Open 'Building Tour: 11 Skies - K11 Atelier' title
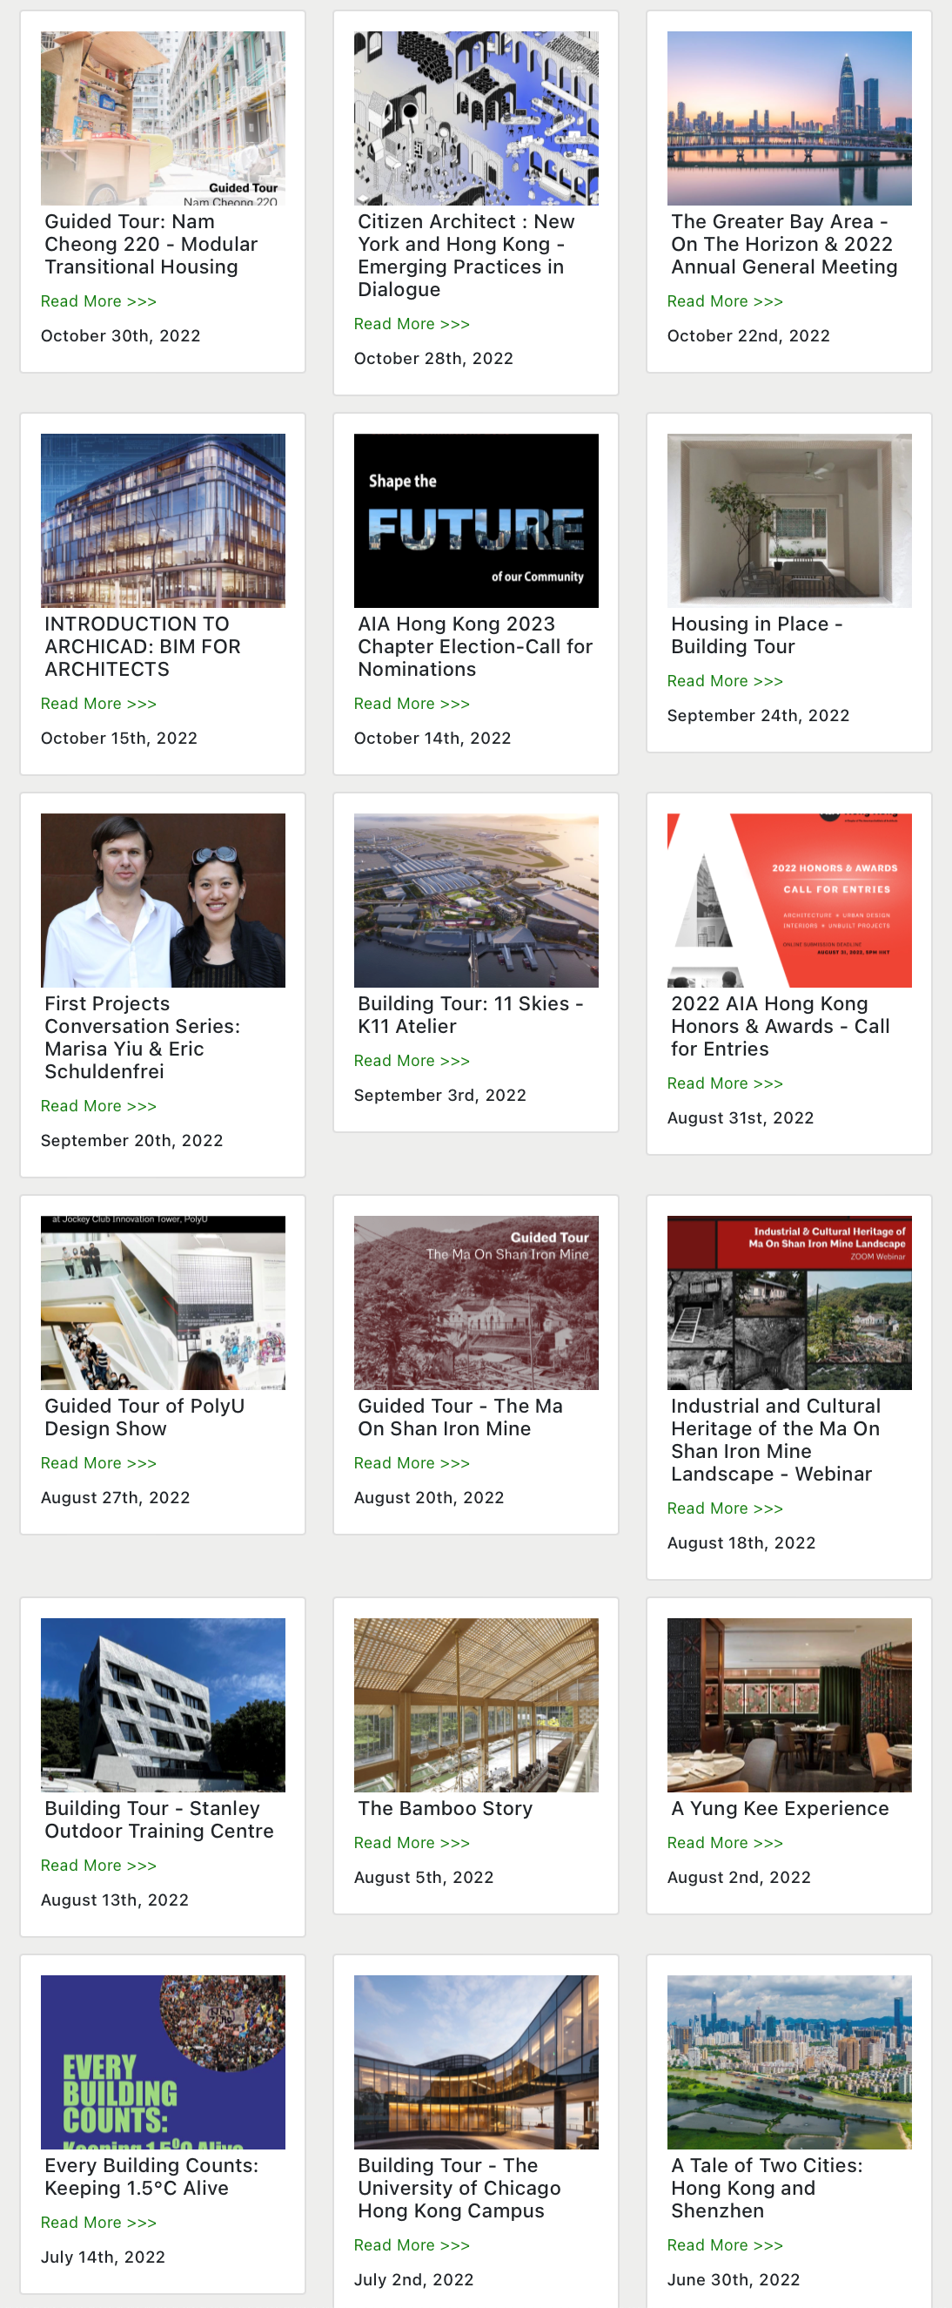 click(x=470, y=1016)
